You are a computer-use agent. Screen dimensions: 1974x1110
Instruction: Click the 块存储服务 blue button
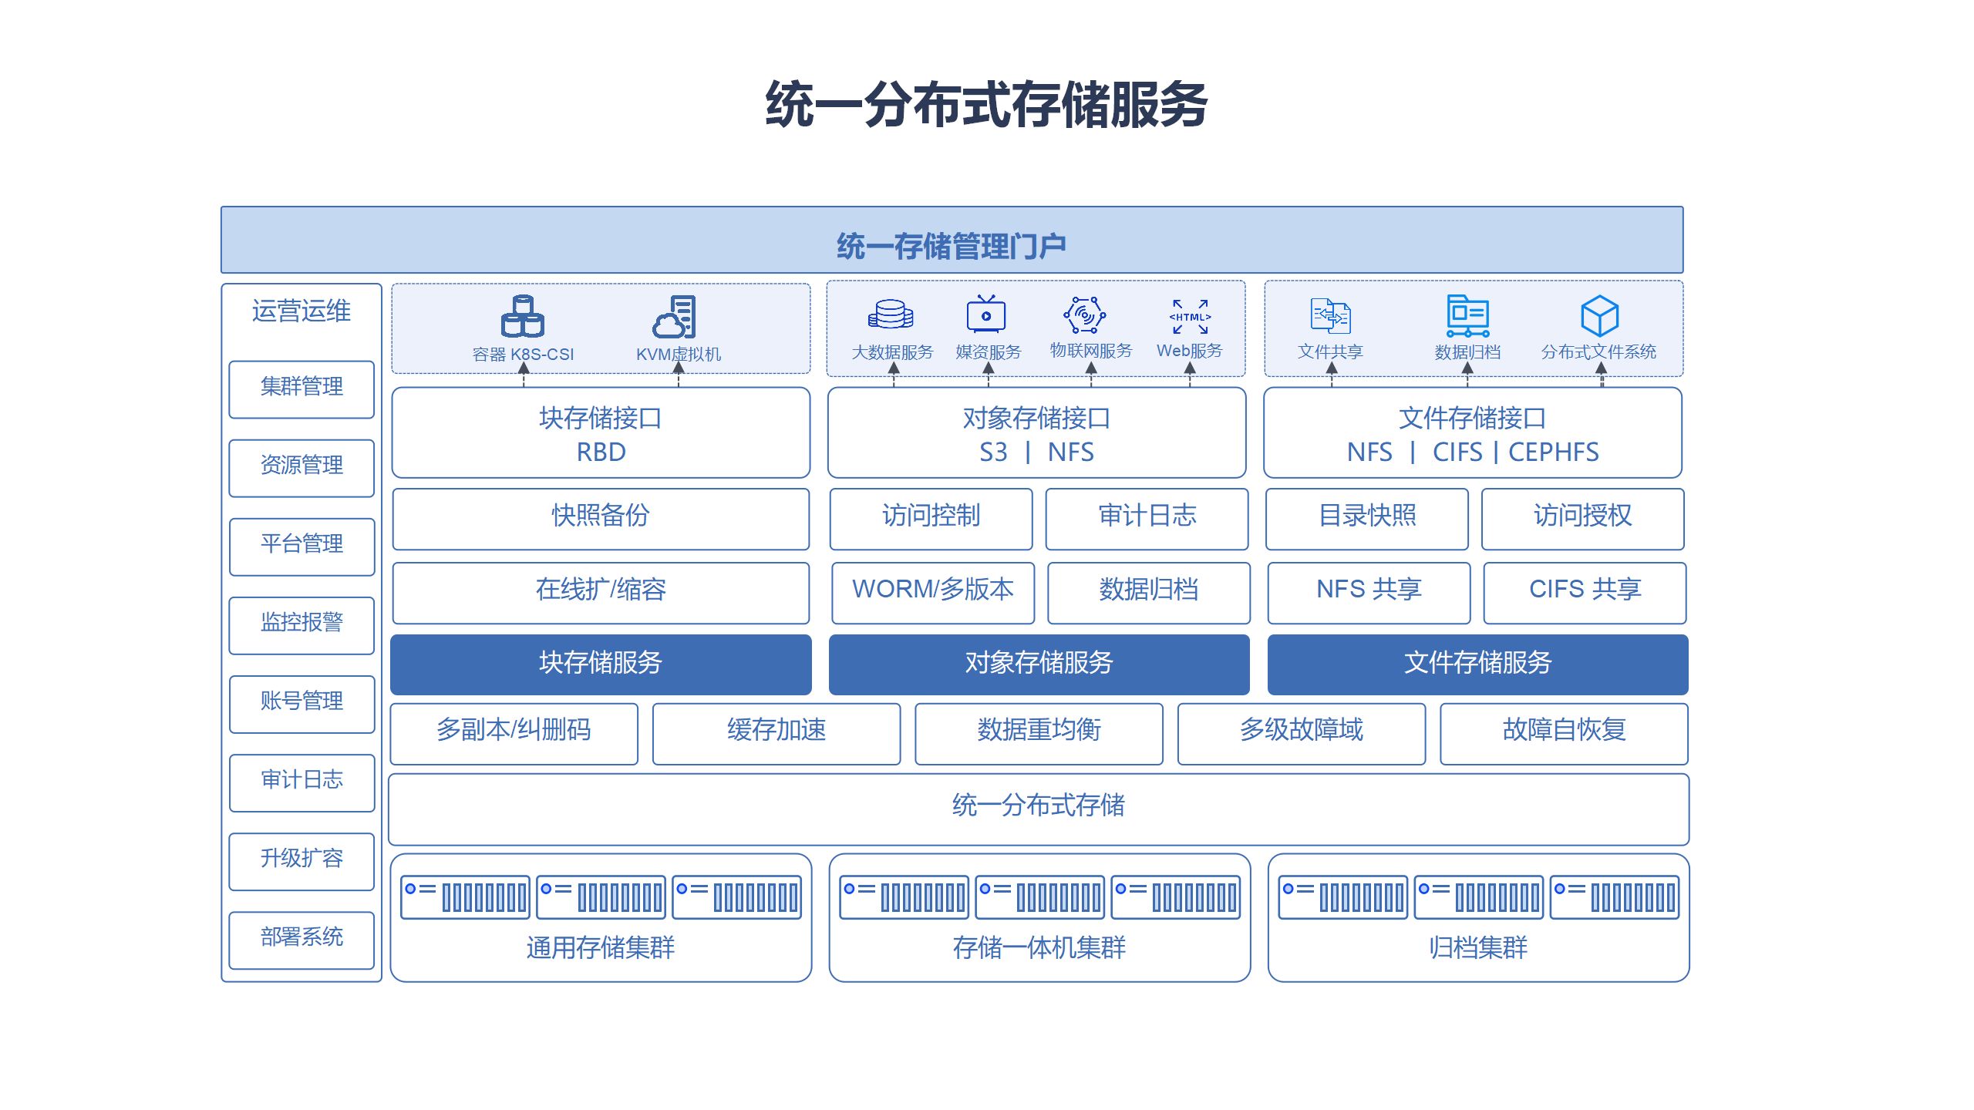click(601, 664)
